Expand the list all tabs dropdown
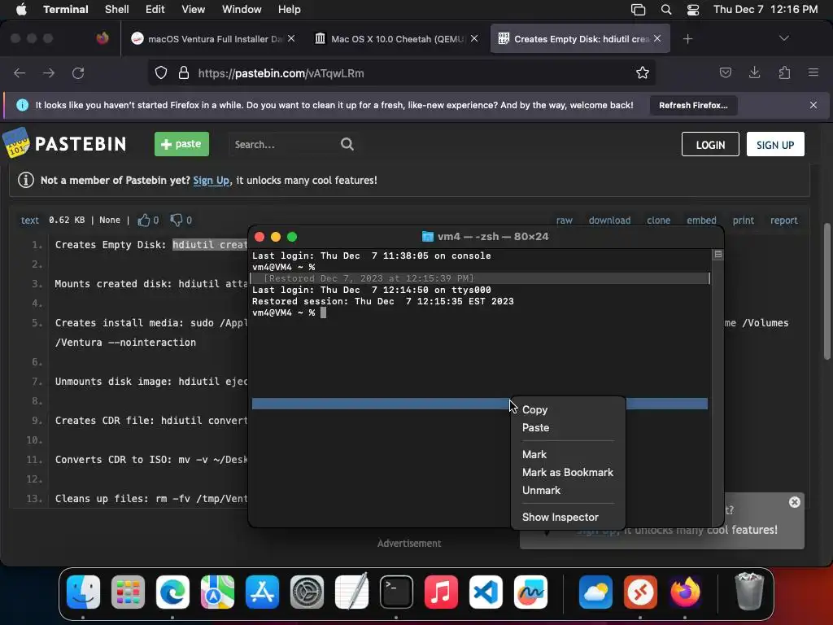This screenshot has width=833, height=625. (x=783, y=38)
